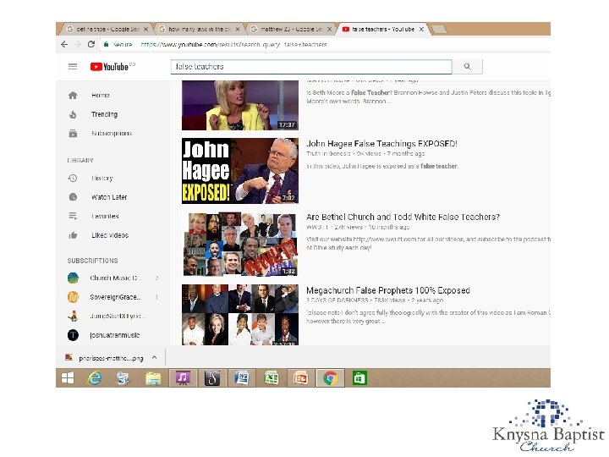Open the YouTube hamburger guide menu
The height and width of the screenshot is (457, 609).
tap(73, 67)
